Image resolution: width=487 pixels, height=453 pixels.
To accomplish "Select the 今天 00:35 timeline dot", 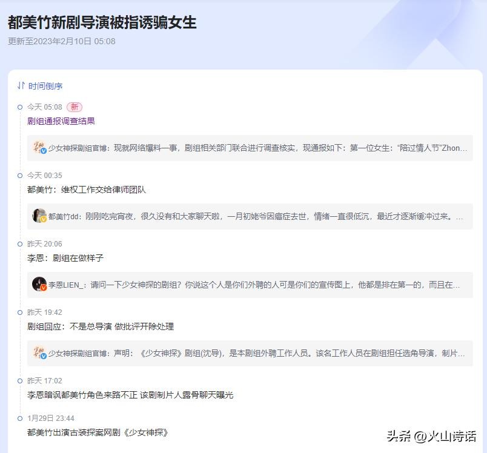I will pos(20,176).
